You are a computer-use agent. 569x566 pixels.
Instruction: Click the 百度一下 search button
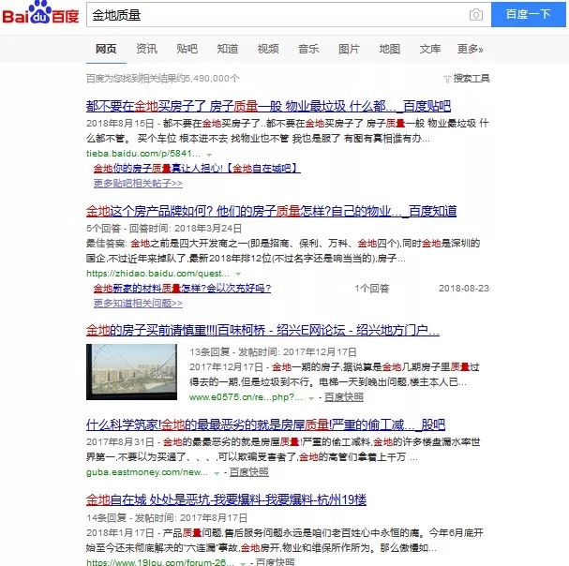528,14
